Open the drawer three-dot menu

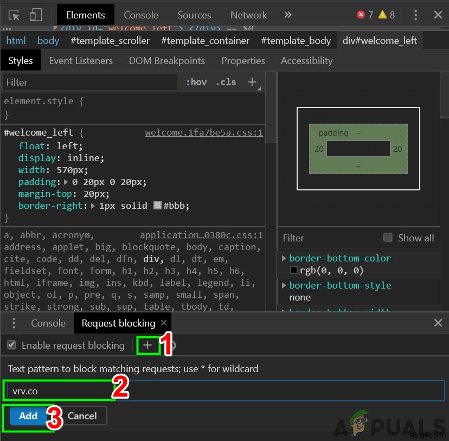tap(12, 323)
